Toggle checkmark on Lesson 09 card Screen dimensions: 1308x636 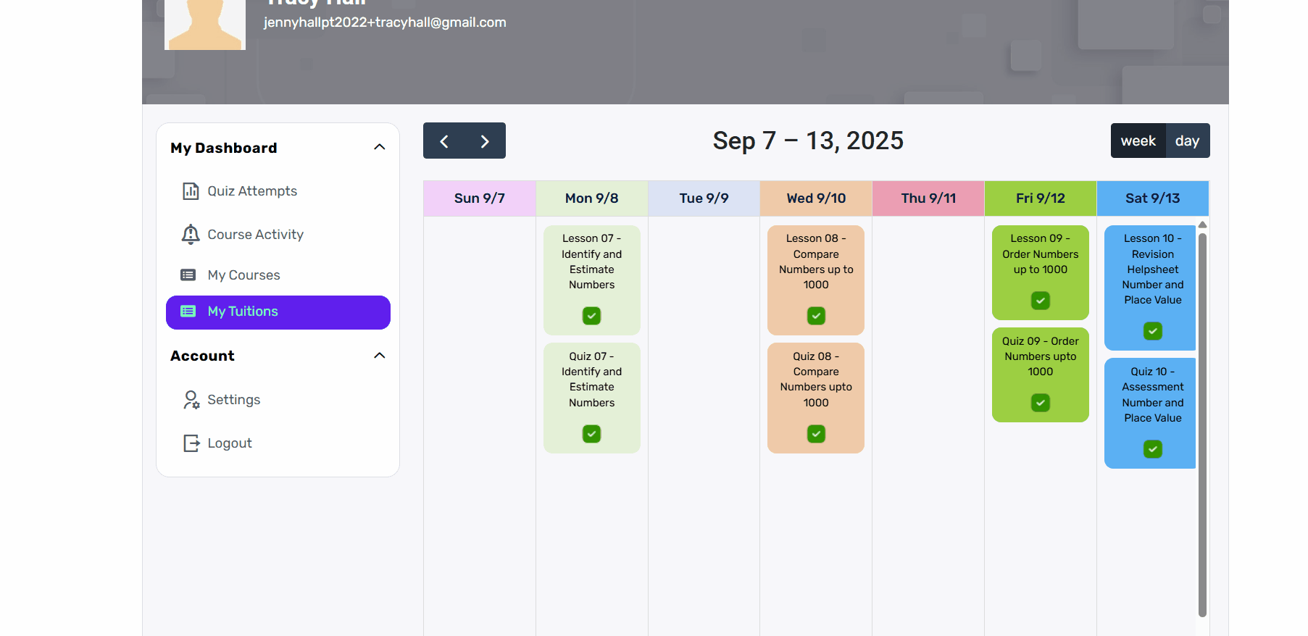click(x=1041, y=301)
